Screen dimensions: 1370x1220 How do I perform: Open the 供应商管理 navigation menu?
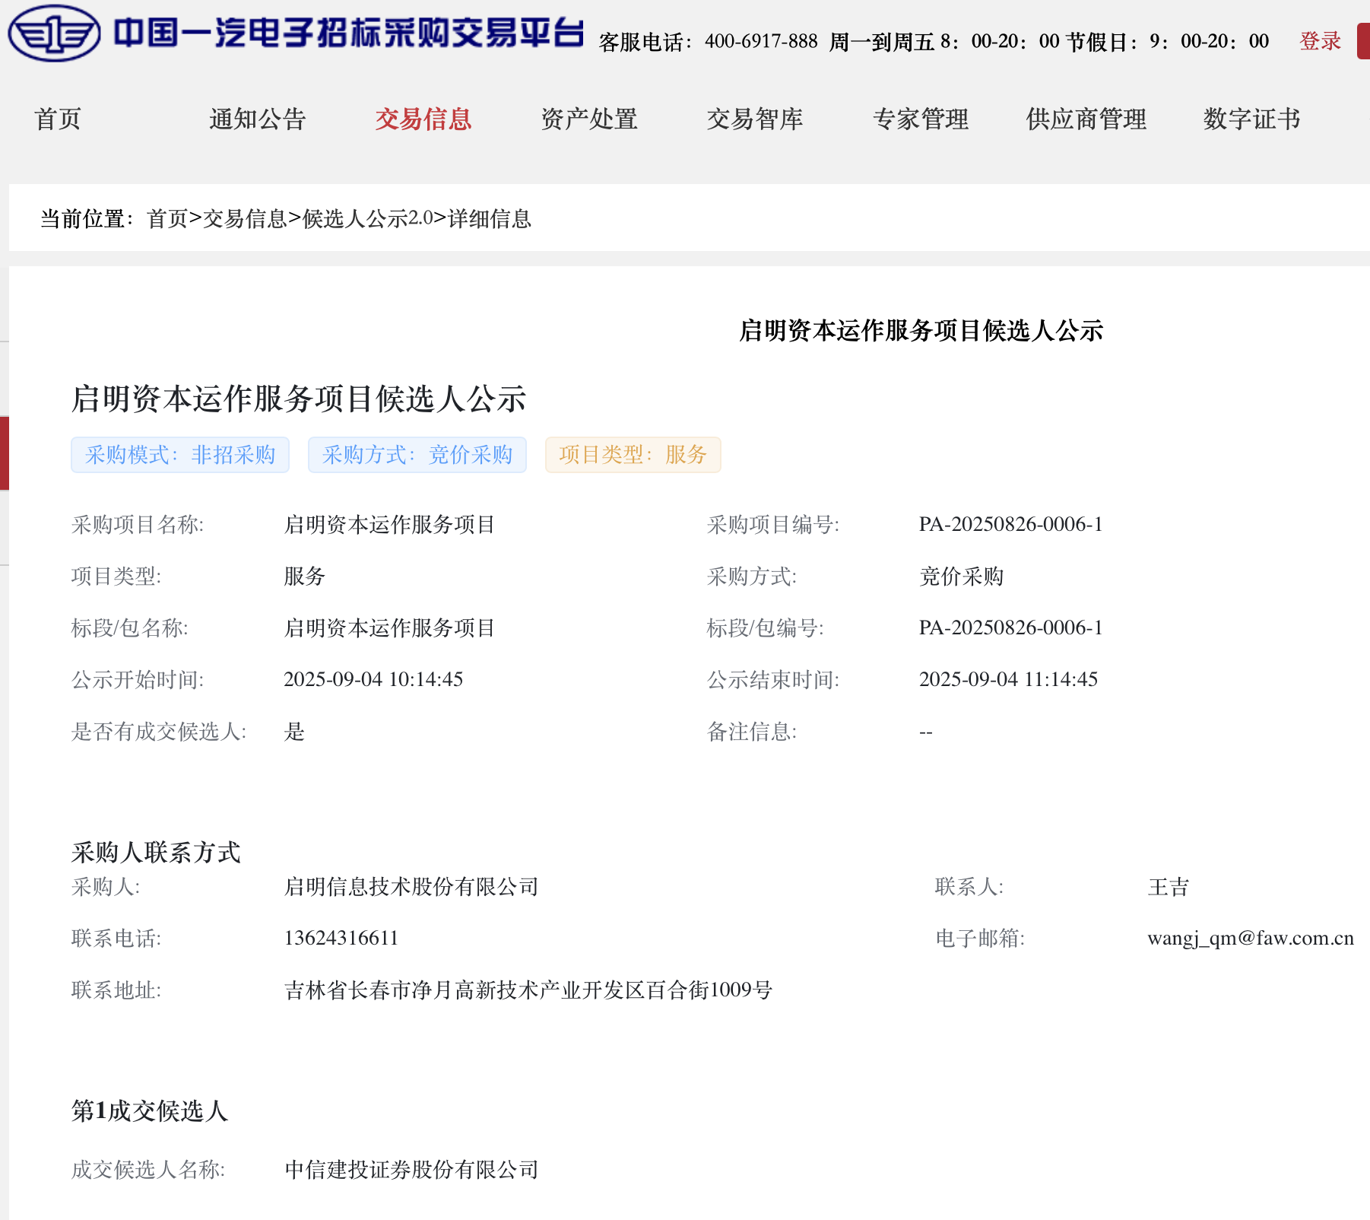click(x=1086, y=119)
